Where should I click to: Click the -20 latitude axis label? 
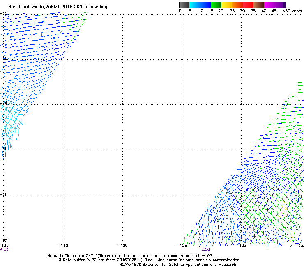[4, 241]
